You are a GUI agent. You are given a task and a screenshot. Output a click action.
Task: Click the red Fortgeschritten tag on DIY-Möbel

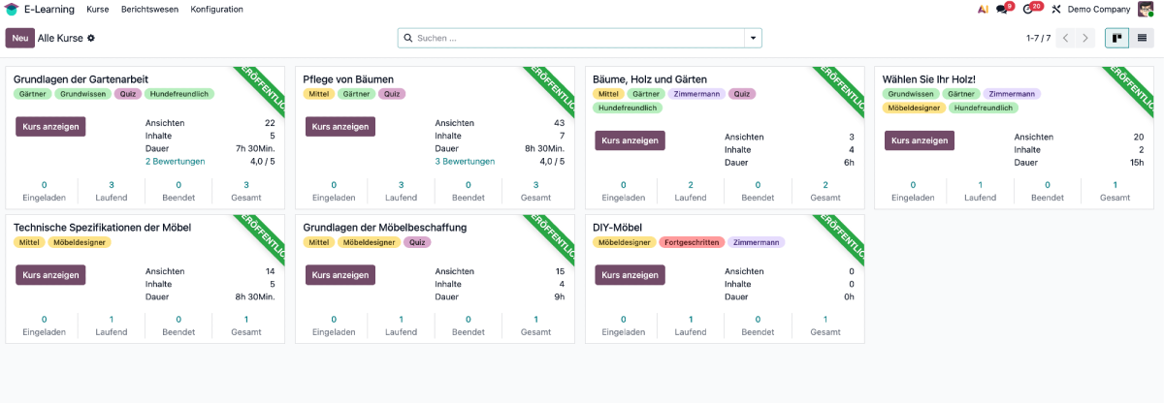pyautogui.click(x=692, y=242)
